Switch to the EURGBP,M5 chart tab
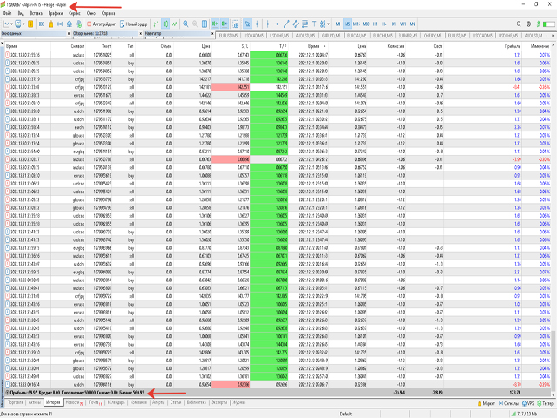This screenshot has width=557, height=418. (x=407, y=36)
